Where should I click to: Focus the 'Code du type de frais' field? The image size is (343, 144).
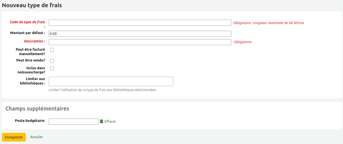[140, 23]
